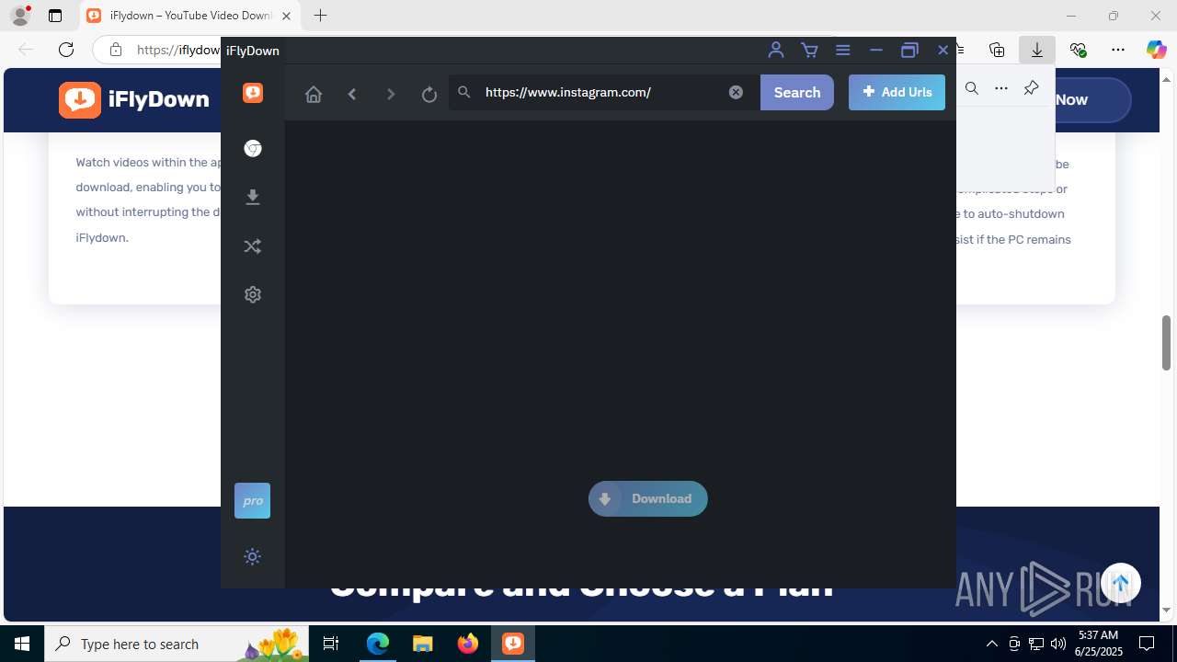Viewport: 1177px width, 662px height.
Task: Open more options in Edge downloads panel
Action: [1001, 88]
